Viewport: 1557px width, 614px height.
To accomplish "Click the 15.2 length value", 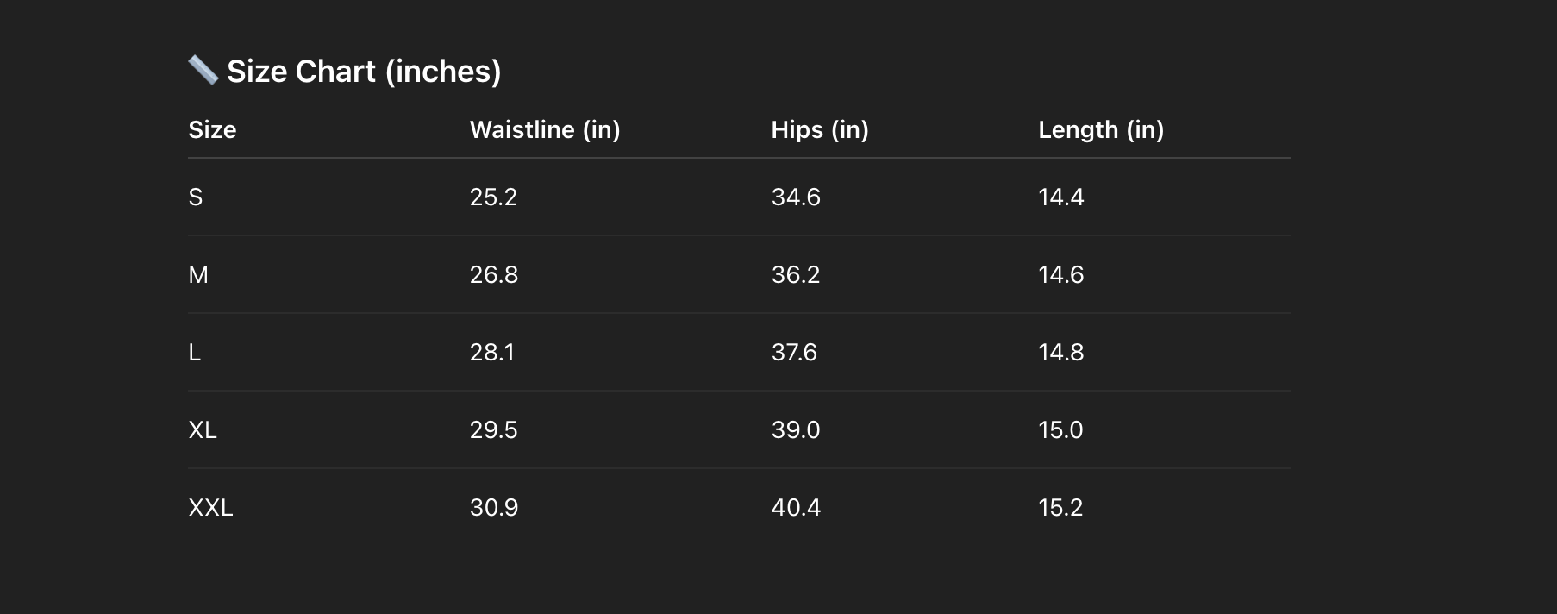I will point(1060,508).
